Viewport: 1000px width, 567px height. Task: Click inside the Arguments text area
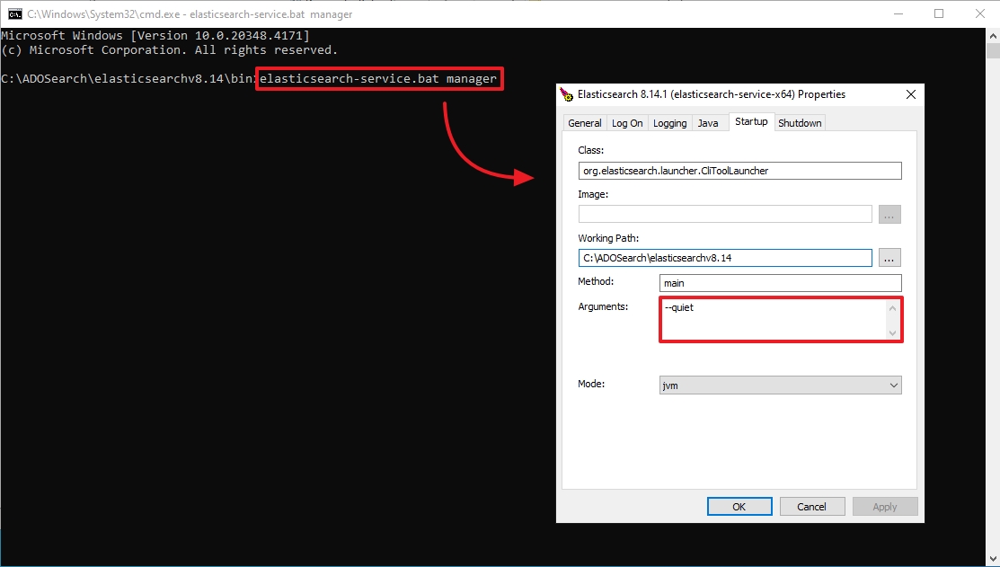[773, 319]
